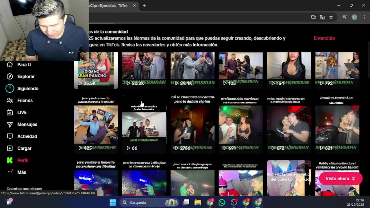Dismiss the community notice with Entendido
The image size is (370, 208).
click(324, 38)
